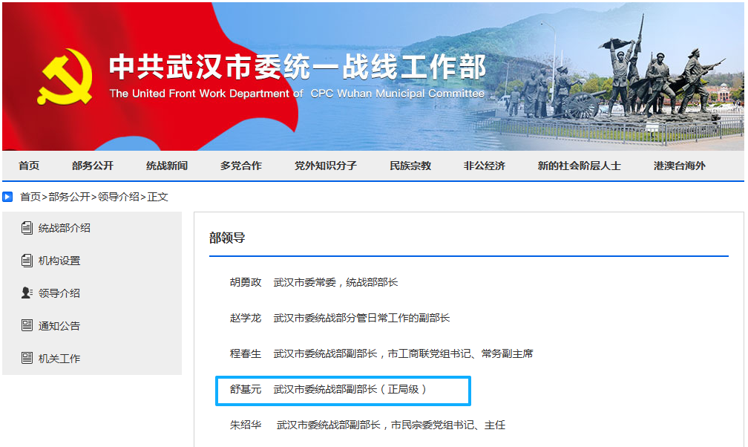Viewport: 748px width, 447px height.
Task: Open 民族宗教 navigation item
Action: point(410,166)
